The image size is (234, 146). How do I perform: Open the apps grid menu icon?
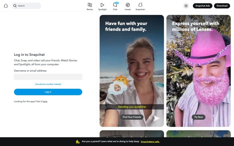point(186,6)
